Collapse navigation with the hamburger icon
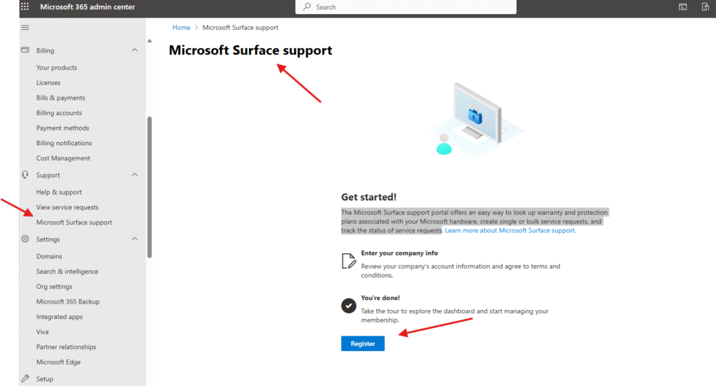716x386 pixels. [26, 27]
